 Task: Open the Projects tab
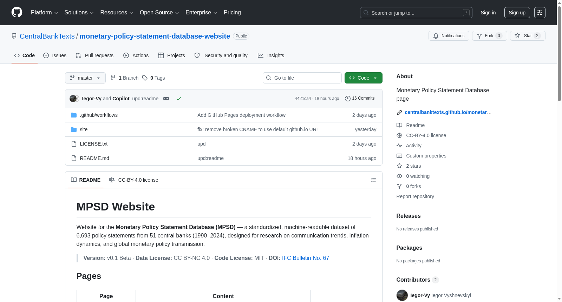coord(171,55)
